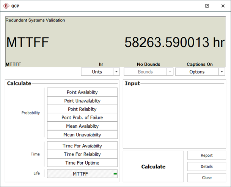Screen dimensions: 231x187
Task: Open the Units button
Action: point(97,72)
